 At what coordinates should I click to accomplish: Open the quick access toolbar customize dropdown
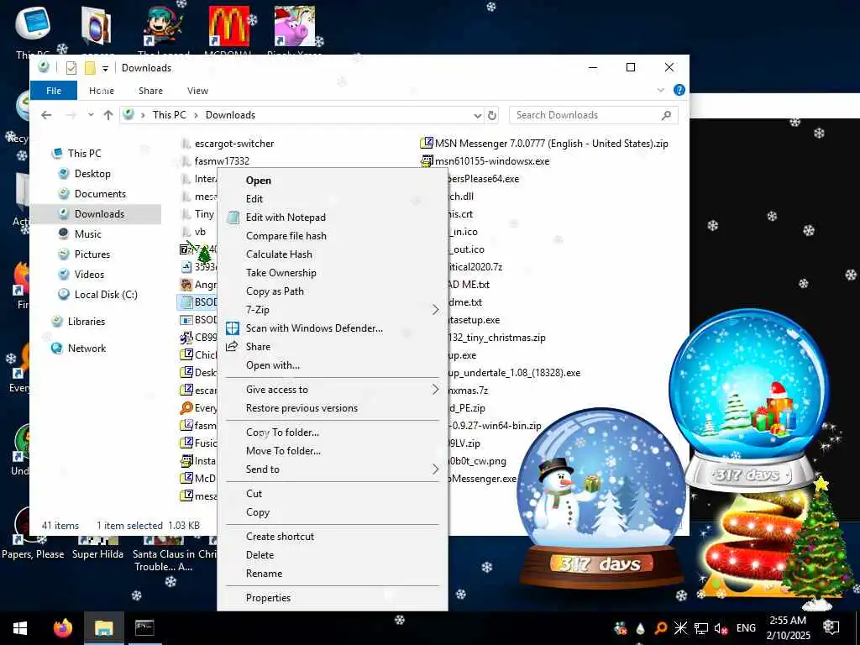click(105, 69)
